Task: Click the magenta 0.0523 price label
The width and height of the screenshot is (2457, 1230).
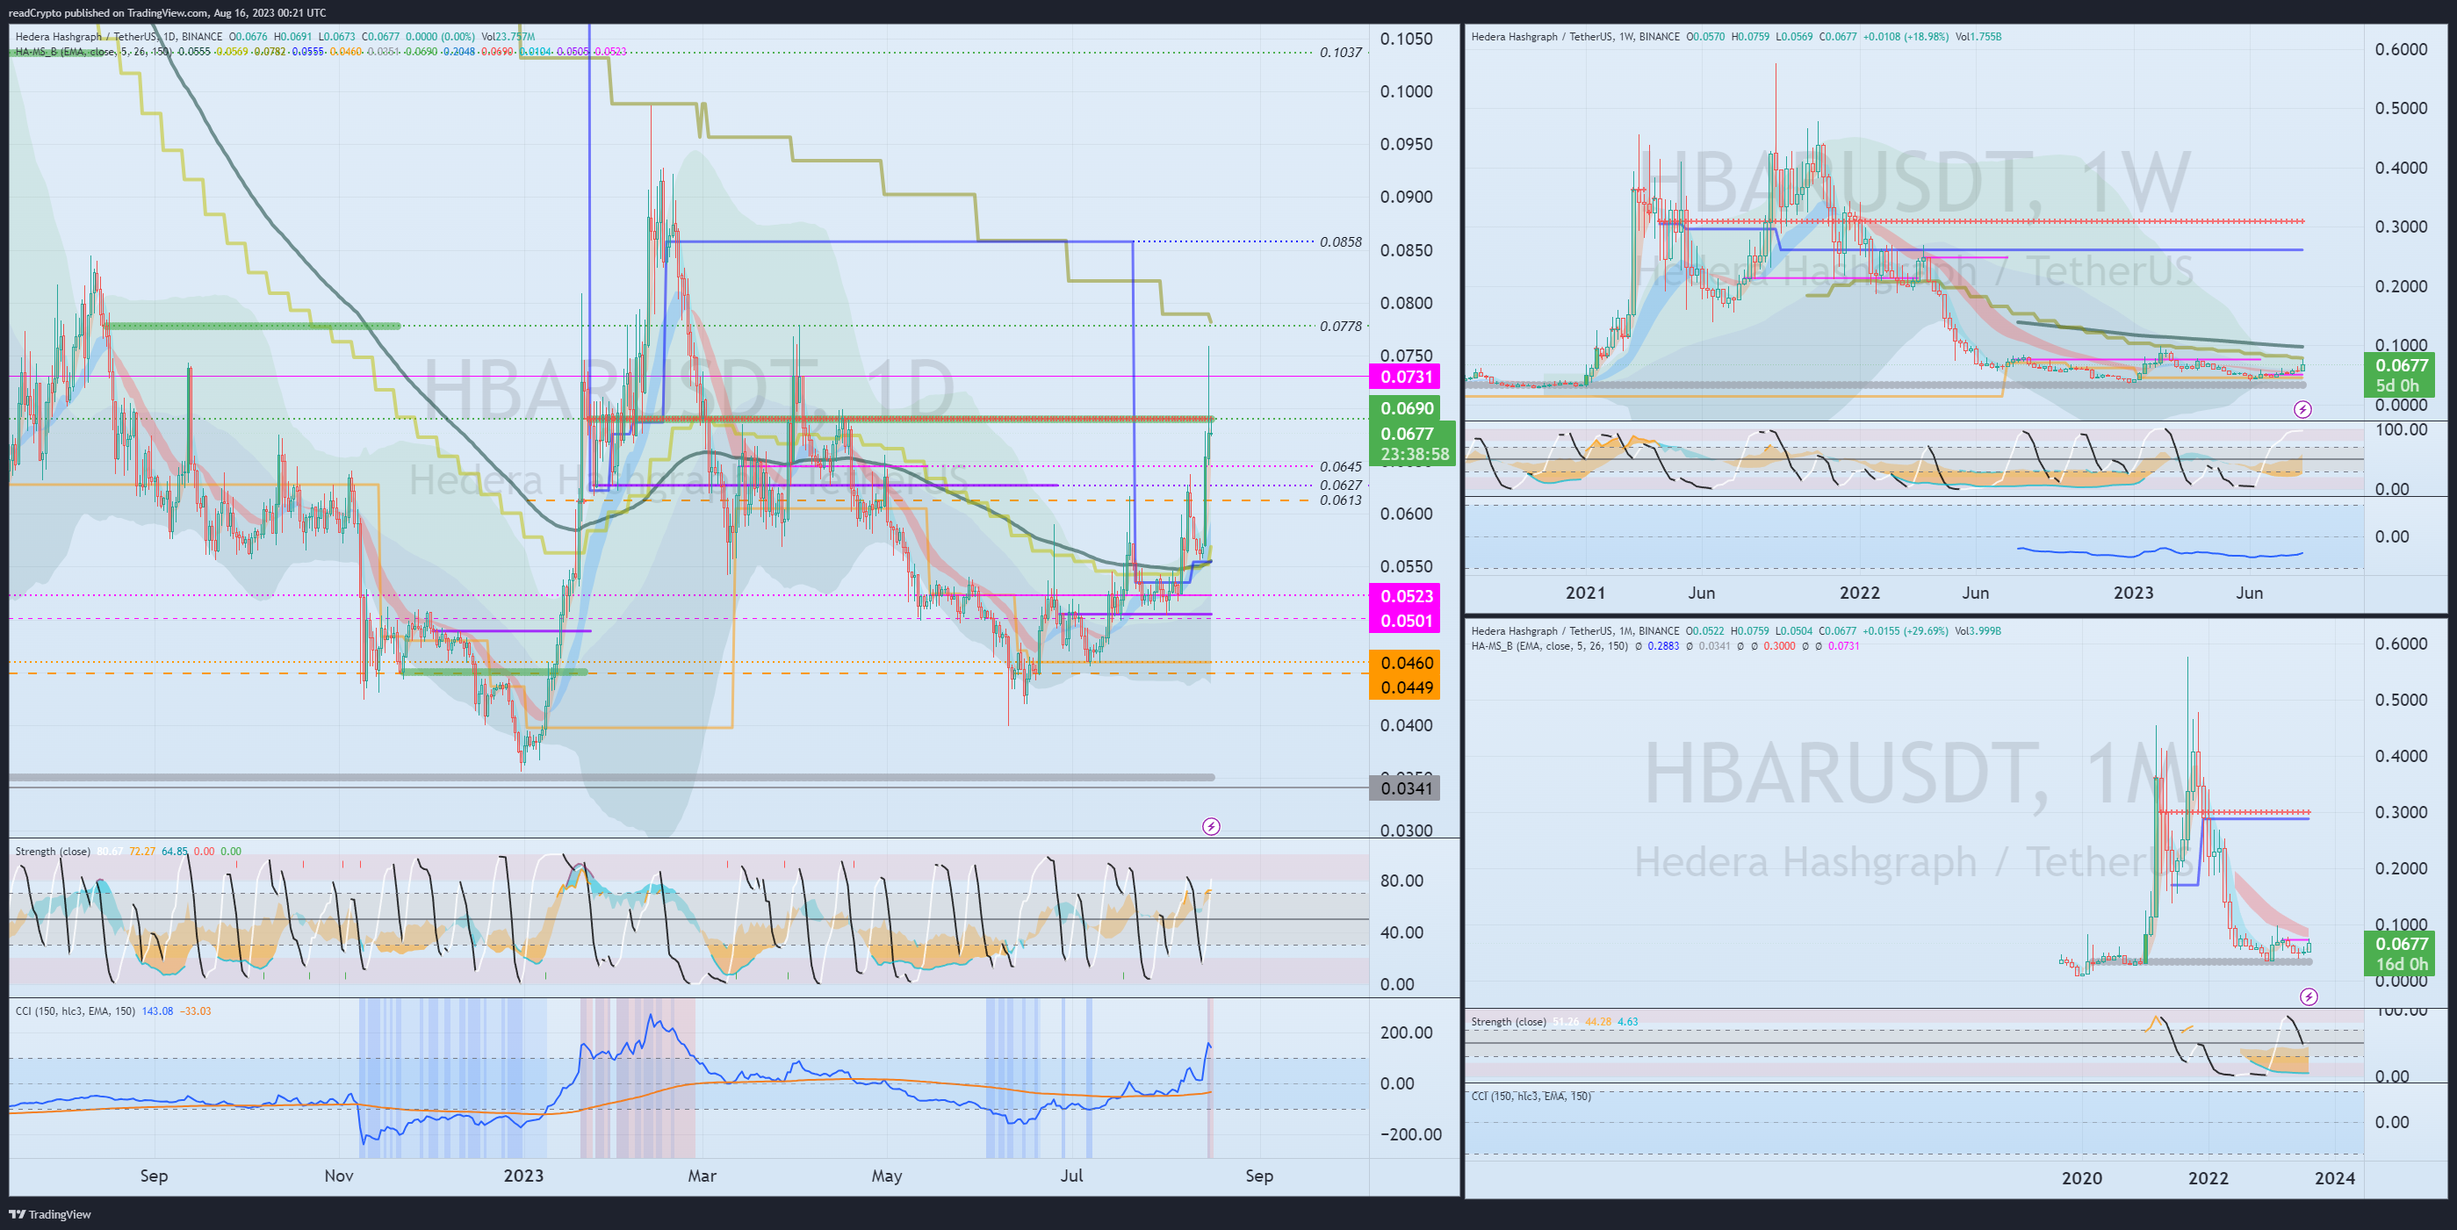Action: (x=1404, y=596)
